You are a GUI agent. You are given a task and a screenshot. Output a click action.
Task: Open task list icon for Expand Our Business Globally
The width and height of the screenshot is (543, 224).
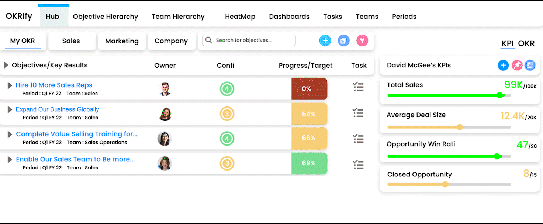[x=358, y=113]
